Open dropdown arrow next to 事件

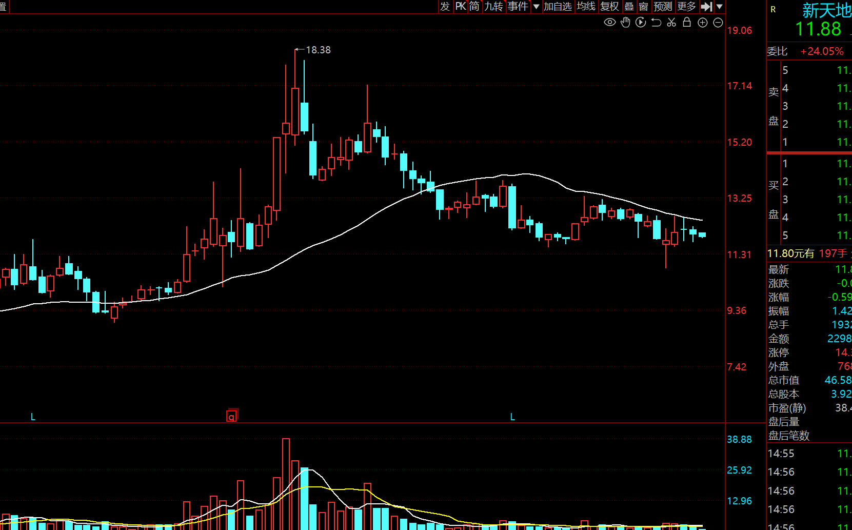(536, 7)
